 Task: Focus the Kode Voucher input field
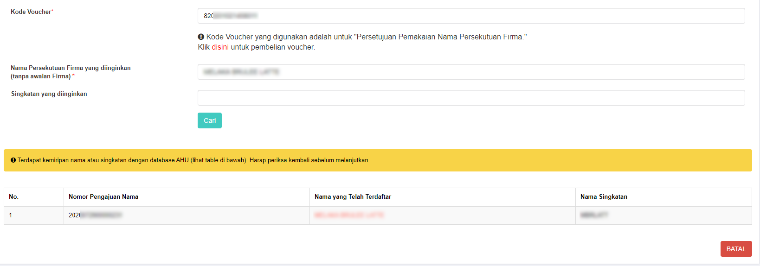click(471, 16)
